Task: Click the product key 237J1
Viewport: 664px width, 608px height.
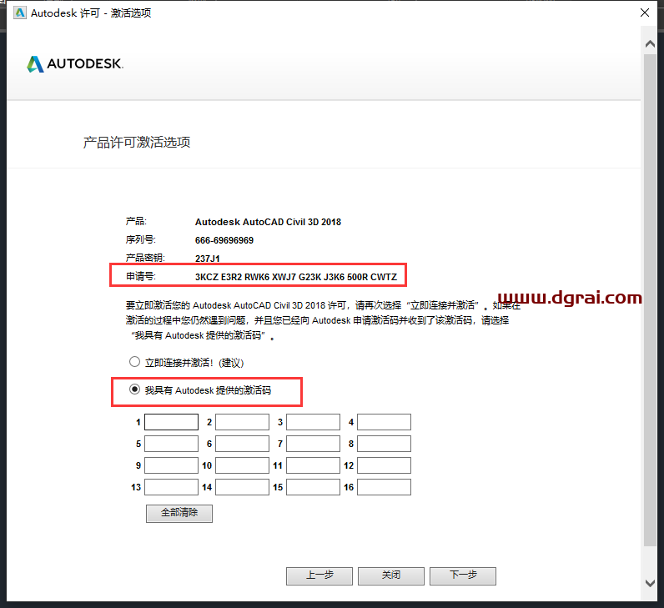Action: click(208, 259)
